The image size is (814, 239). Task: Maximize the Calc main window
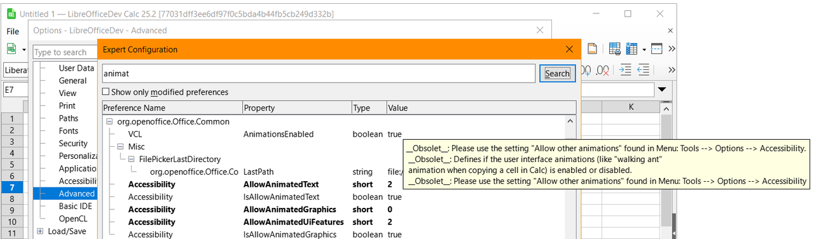(628, 13)
